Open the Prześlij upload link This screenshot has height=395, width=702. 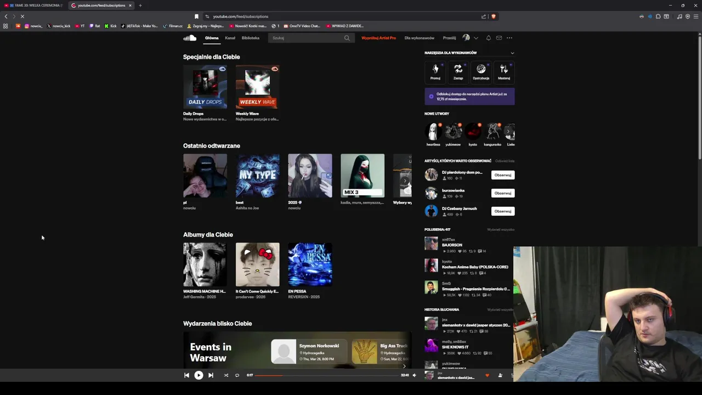(449, 38)
